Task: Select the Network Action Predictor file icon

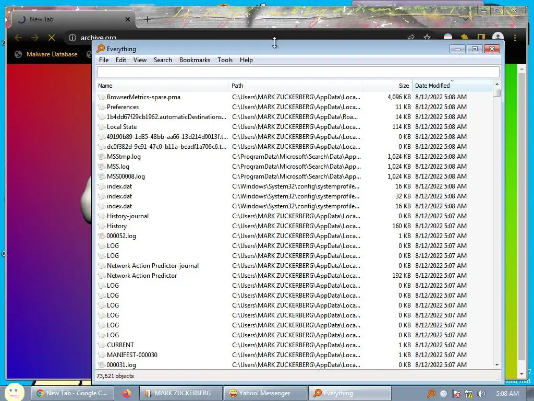Action: click(x=102, y=276)
